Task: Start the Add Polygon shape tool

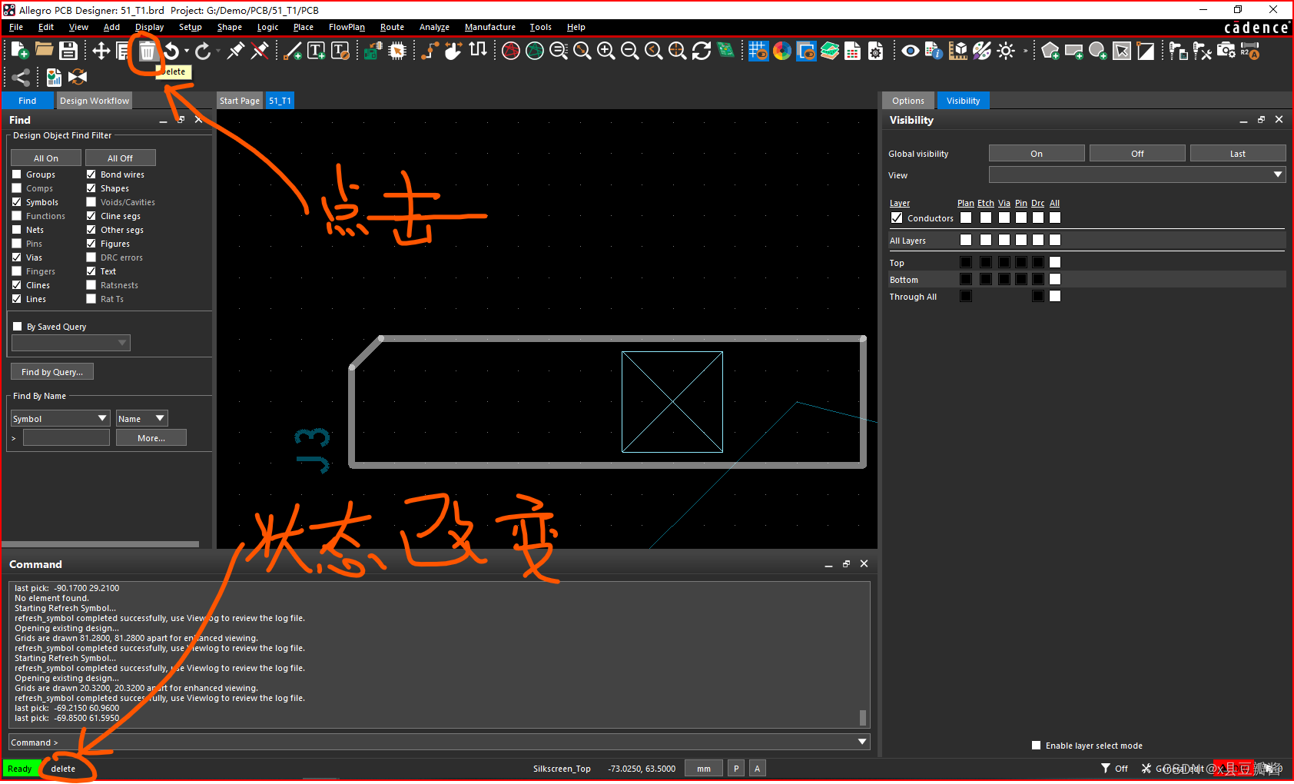Action: [1050, 51]
